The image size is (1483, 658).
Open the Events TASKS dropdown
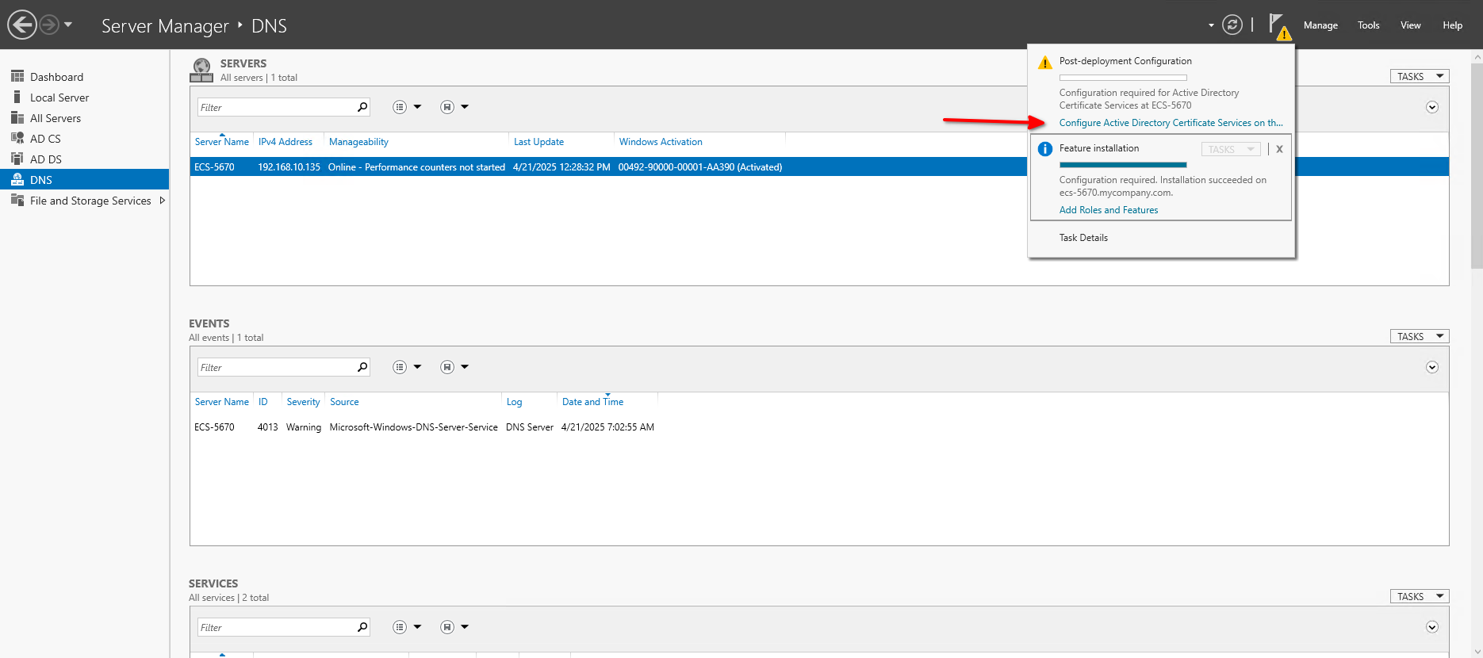[x=1419, y=336]
